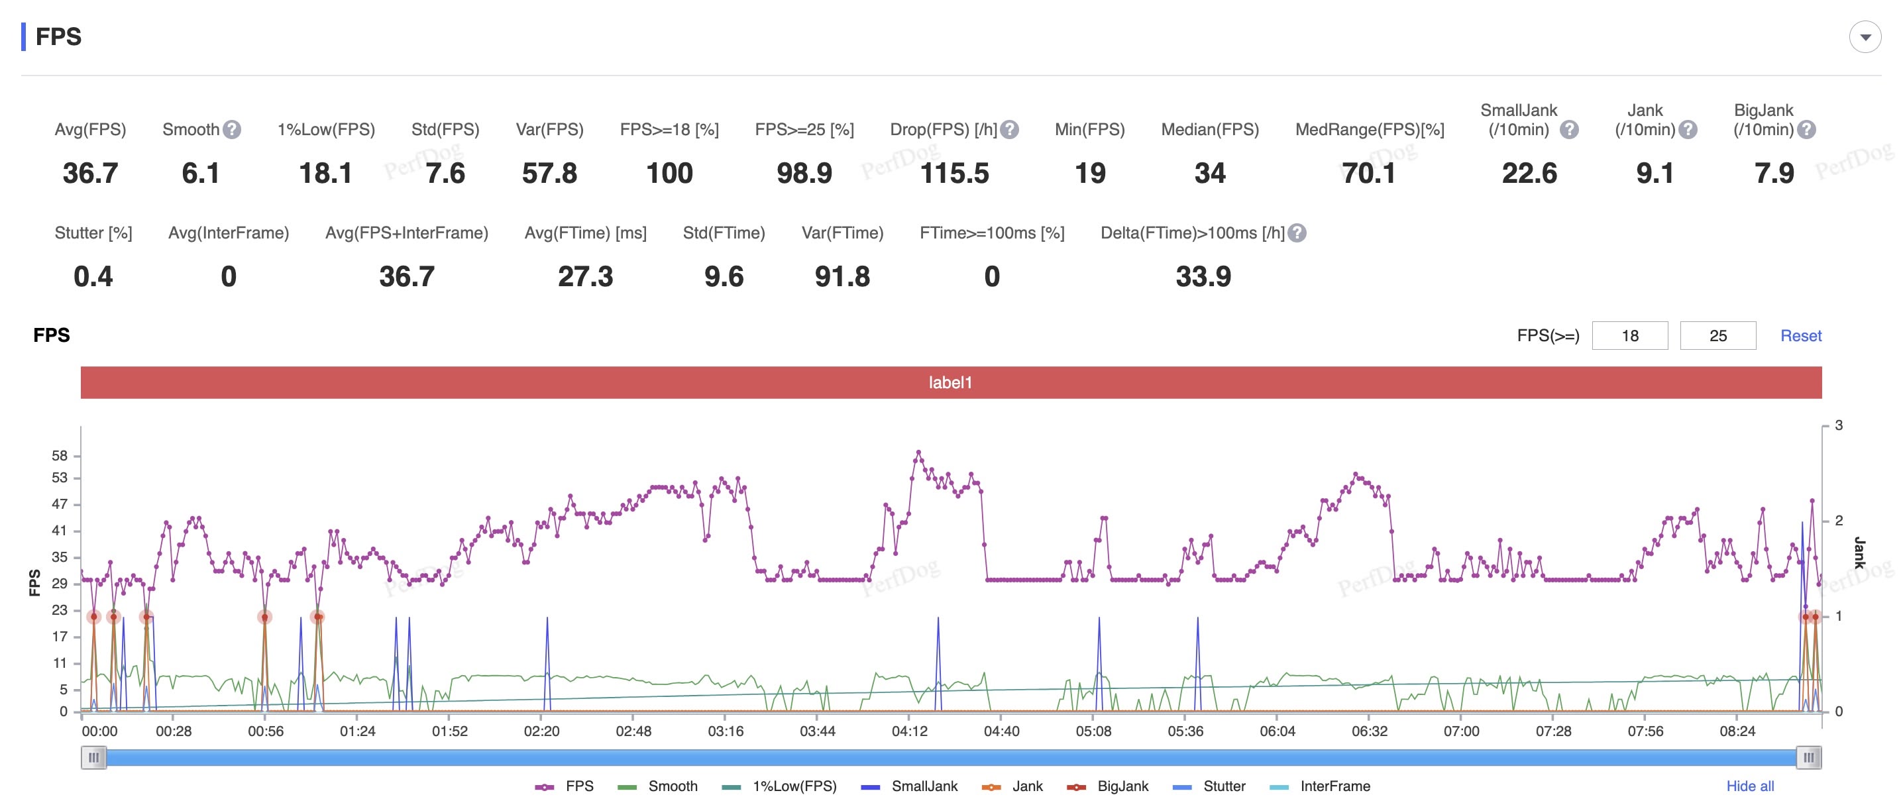
Task: Click Reset link for FPS thresholds
Action: (1800, 336)
